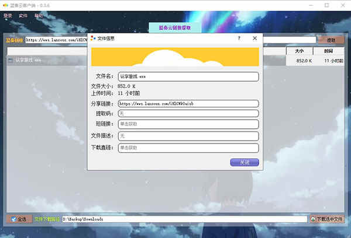Switch to the 蓝奏云链接提取 tab
This screenshot has height=238, width=351.
tap(175, 27)
